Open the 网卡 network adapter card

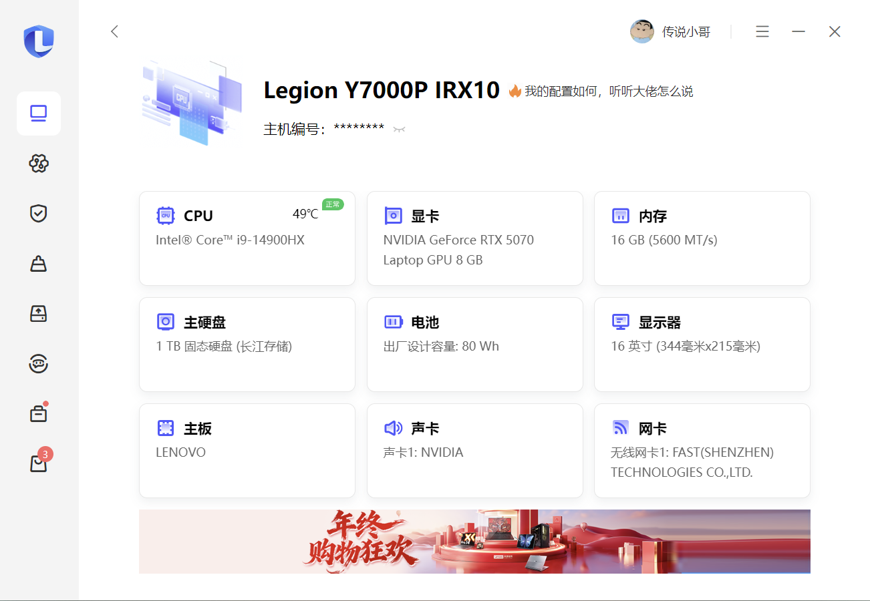pos(702,450)
